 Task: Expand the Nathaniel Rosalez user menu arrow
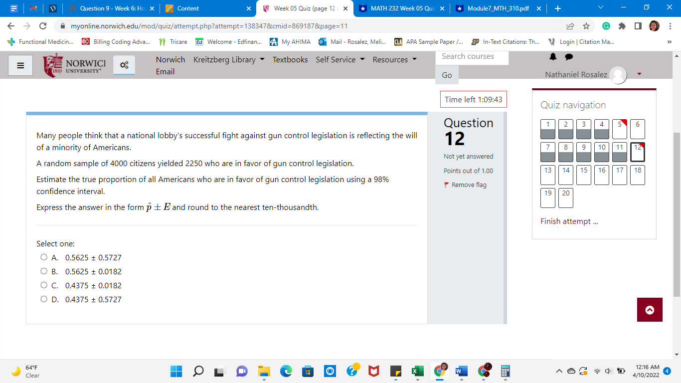tap(639, 74)
